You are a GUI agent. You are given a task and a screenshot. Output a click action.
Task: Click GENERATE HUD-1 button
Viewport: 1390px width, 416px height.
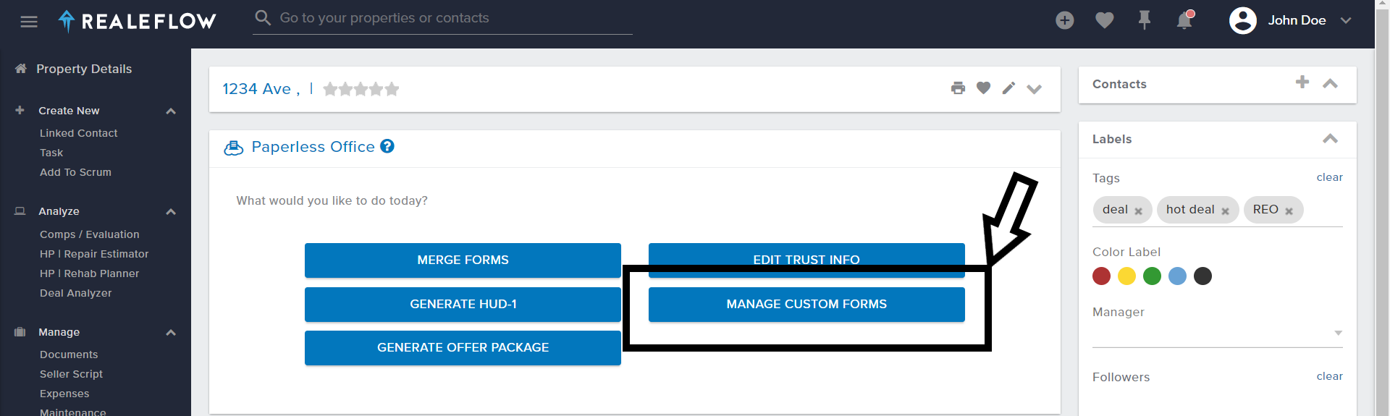(x=463, y=304)
